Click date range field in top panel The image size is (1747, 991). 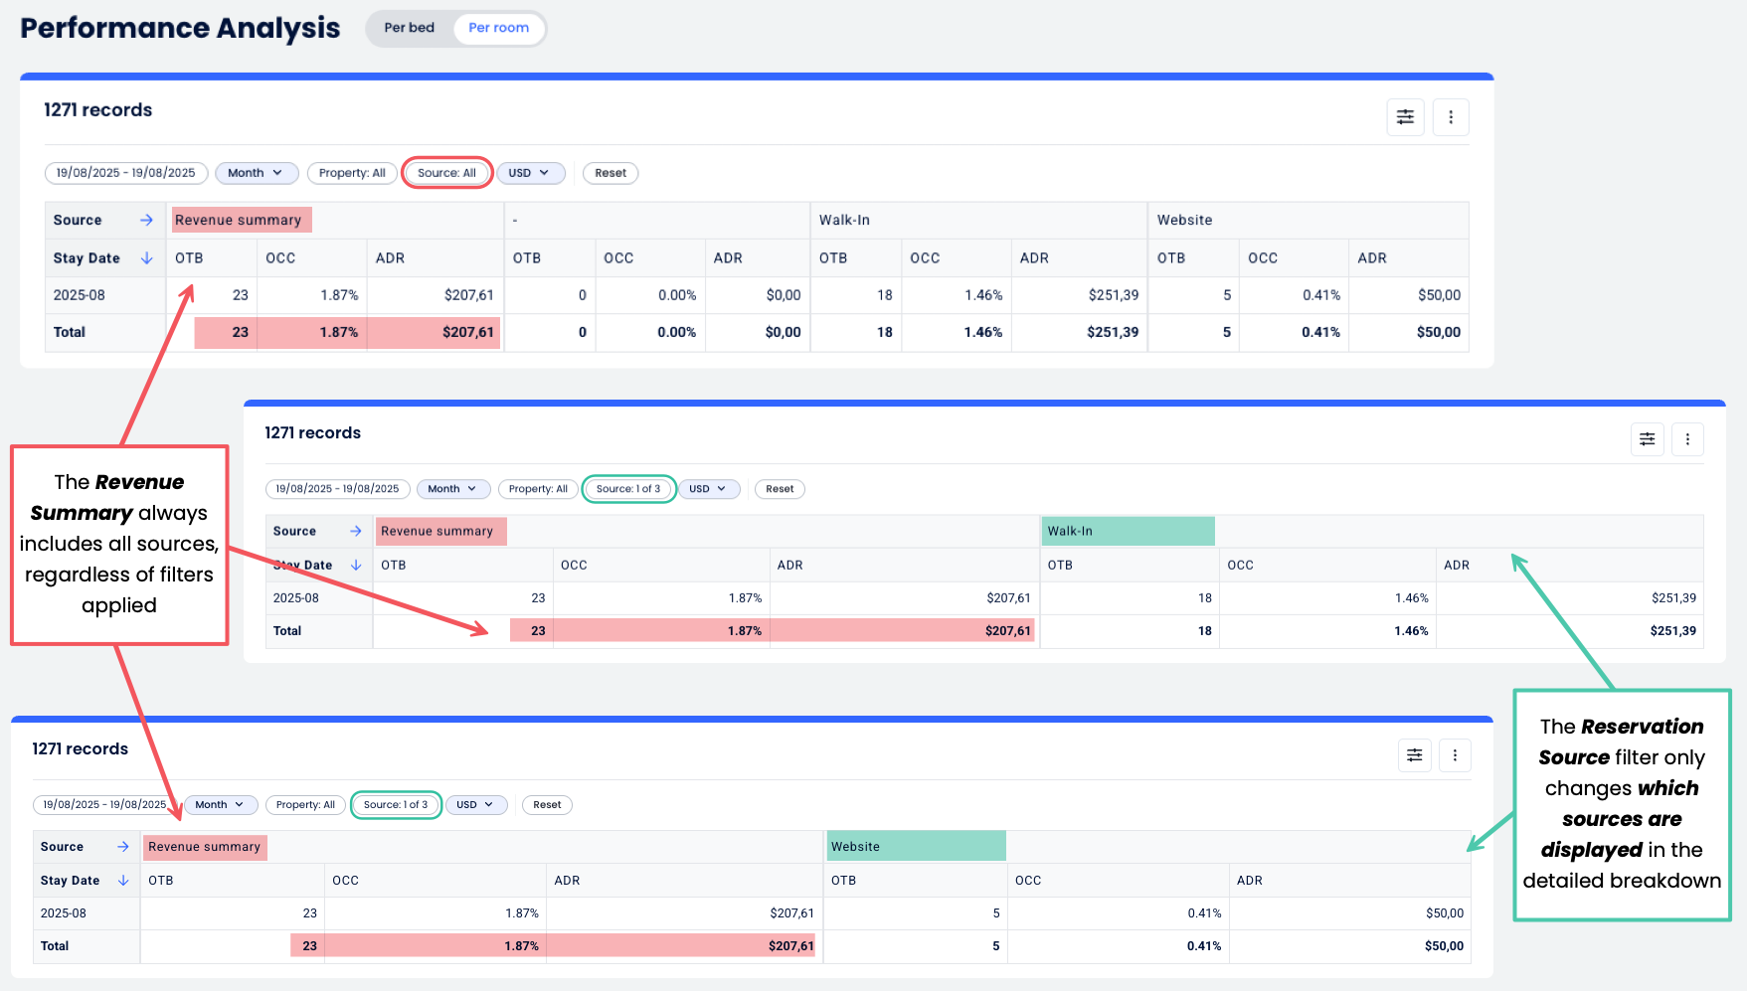coord(126,173)
